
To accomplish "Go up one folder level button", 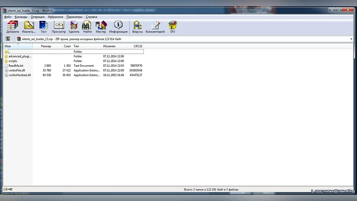I will point(8,39).
